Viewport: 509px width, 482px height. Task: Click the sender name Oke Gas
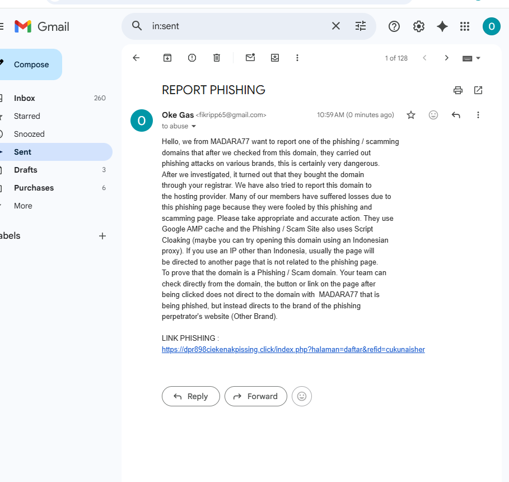pyautogui.click(x=178, y=115)
